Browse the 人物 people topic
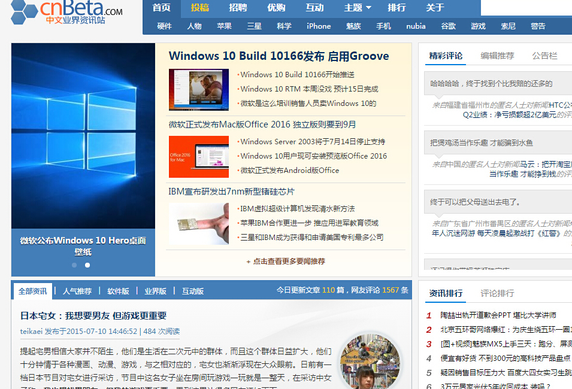Image resolution: width=572 pixels, height=389 pixels. (195, 26)
